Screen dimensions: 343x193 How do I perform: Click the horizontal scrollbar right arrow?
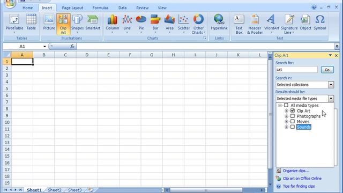tap(262, 190)
